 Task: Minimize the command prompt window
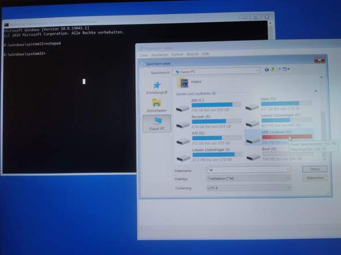244,17
